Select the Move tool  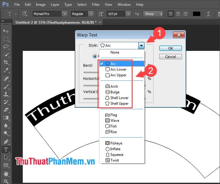tap(6, 31)
